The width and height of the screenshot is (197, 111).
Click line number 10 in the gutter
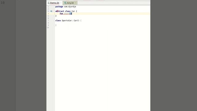pyautogui.click(x=48, y=27)
